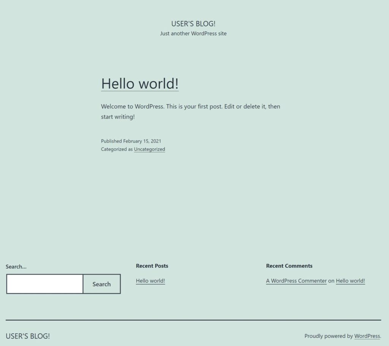This screenshot has height=346, width=389.
Task: Select the Recent Posts widget heading
Action: click(x=152, y=266)
